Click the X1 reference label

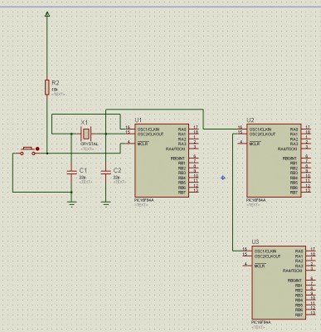point(84,122)
